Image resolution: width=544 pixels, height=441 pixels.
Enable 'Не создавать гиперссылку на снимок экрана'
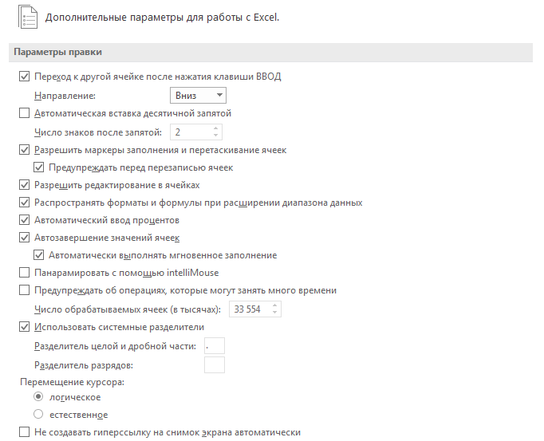pyautogui.click(x=24, y=433)
